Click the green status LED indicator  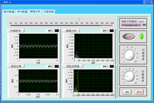[x=141, y=36]
